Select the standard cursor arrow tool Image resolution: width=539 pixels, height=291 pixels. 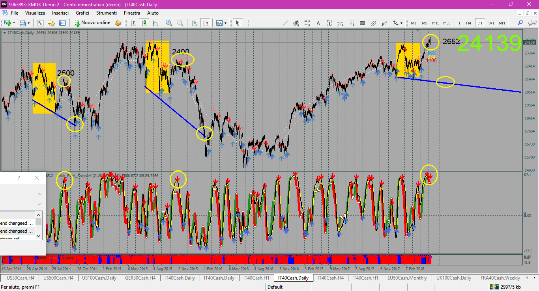[x=238, y=23]
